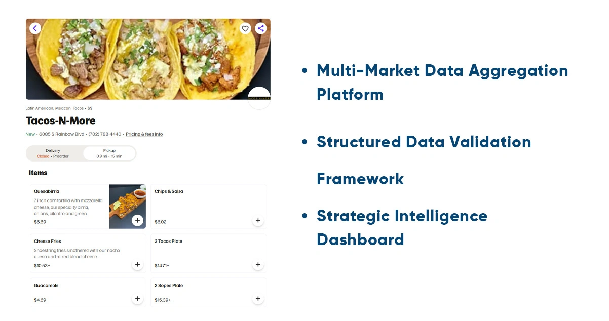Viewport: 609px width, 321px height.
Task: Select the Pickup option
Action: click(x=109, y=153)
